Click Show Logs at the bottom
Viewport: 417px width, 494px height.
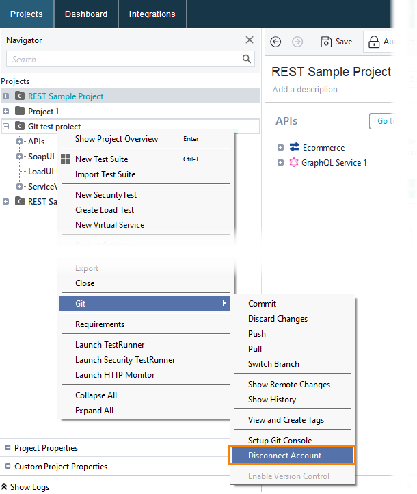[25, 486]
